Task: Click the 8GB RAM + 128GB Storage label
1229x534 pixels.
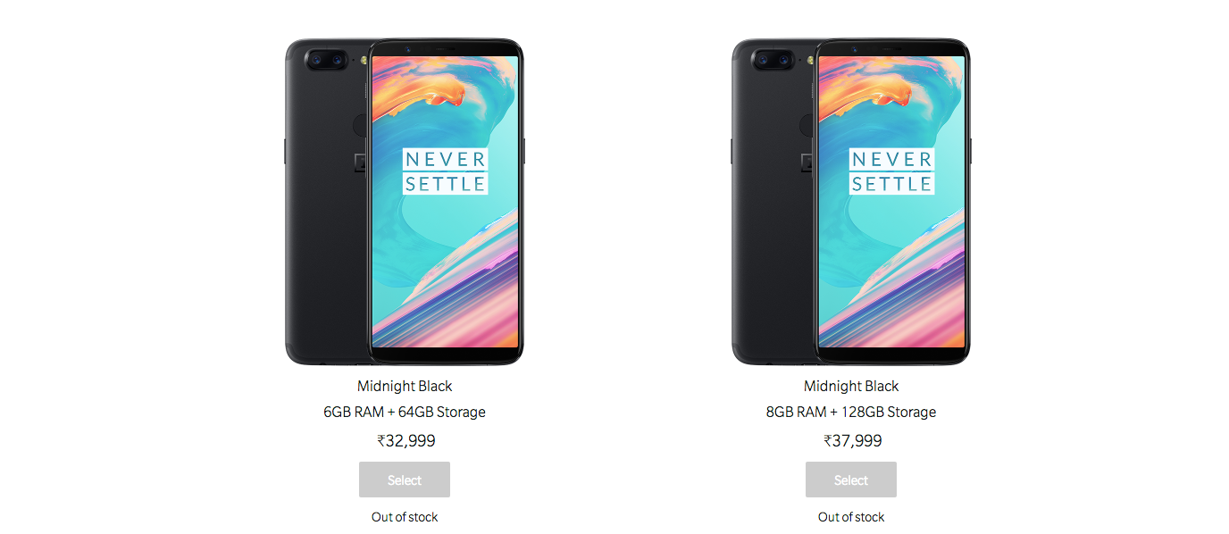Action: tap(851, 412)
